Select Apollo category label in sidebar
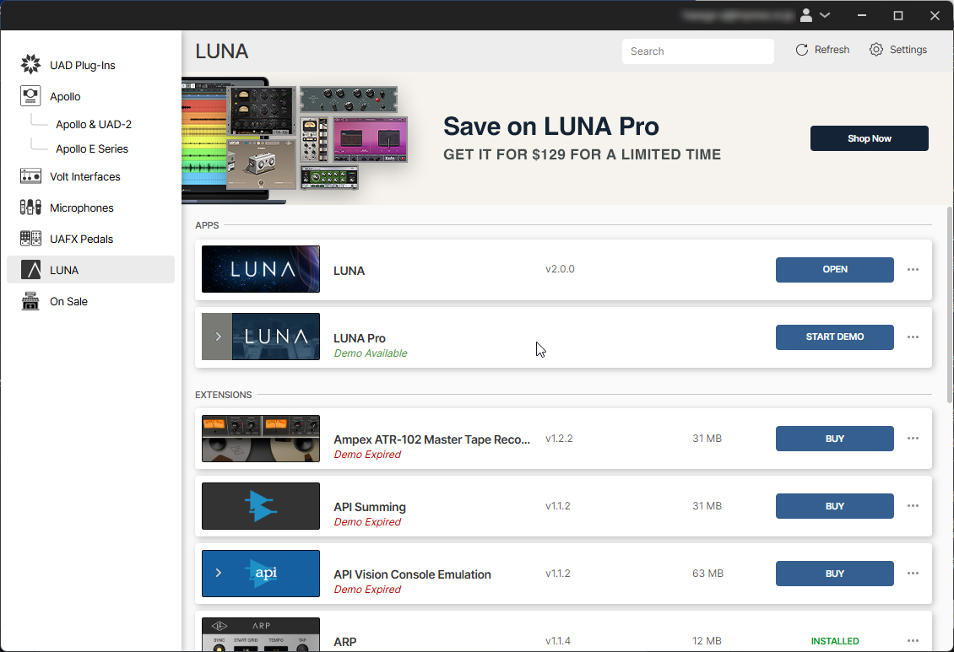Image resolution: width=954 pixels, height=652 pixels. 65,97
